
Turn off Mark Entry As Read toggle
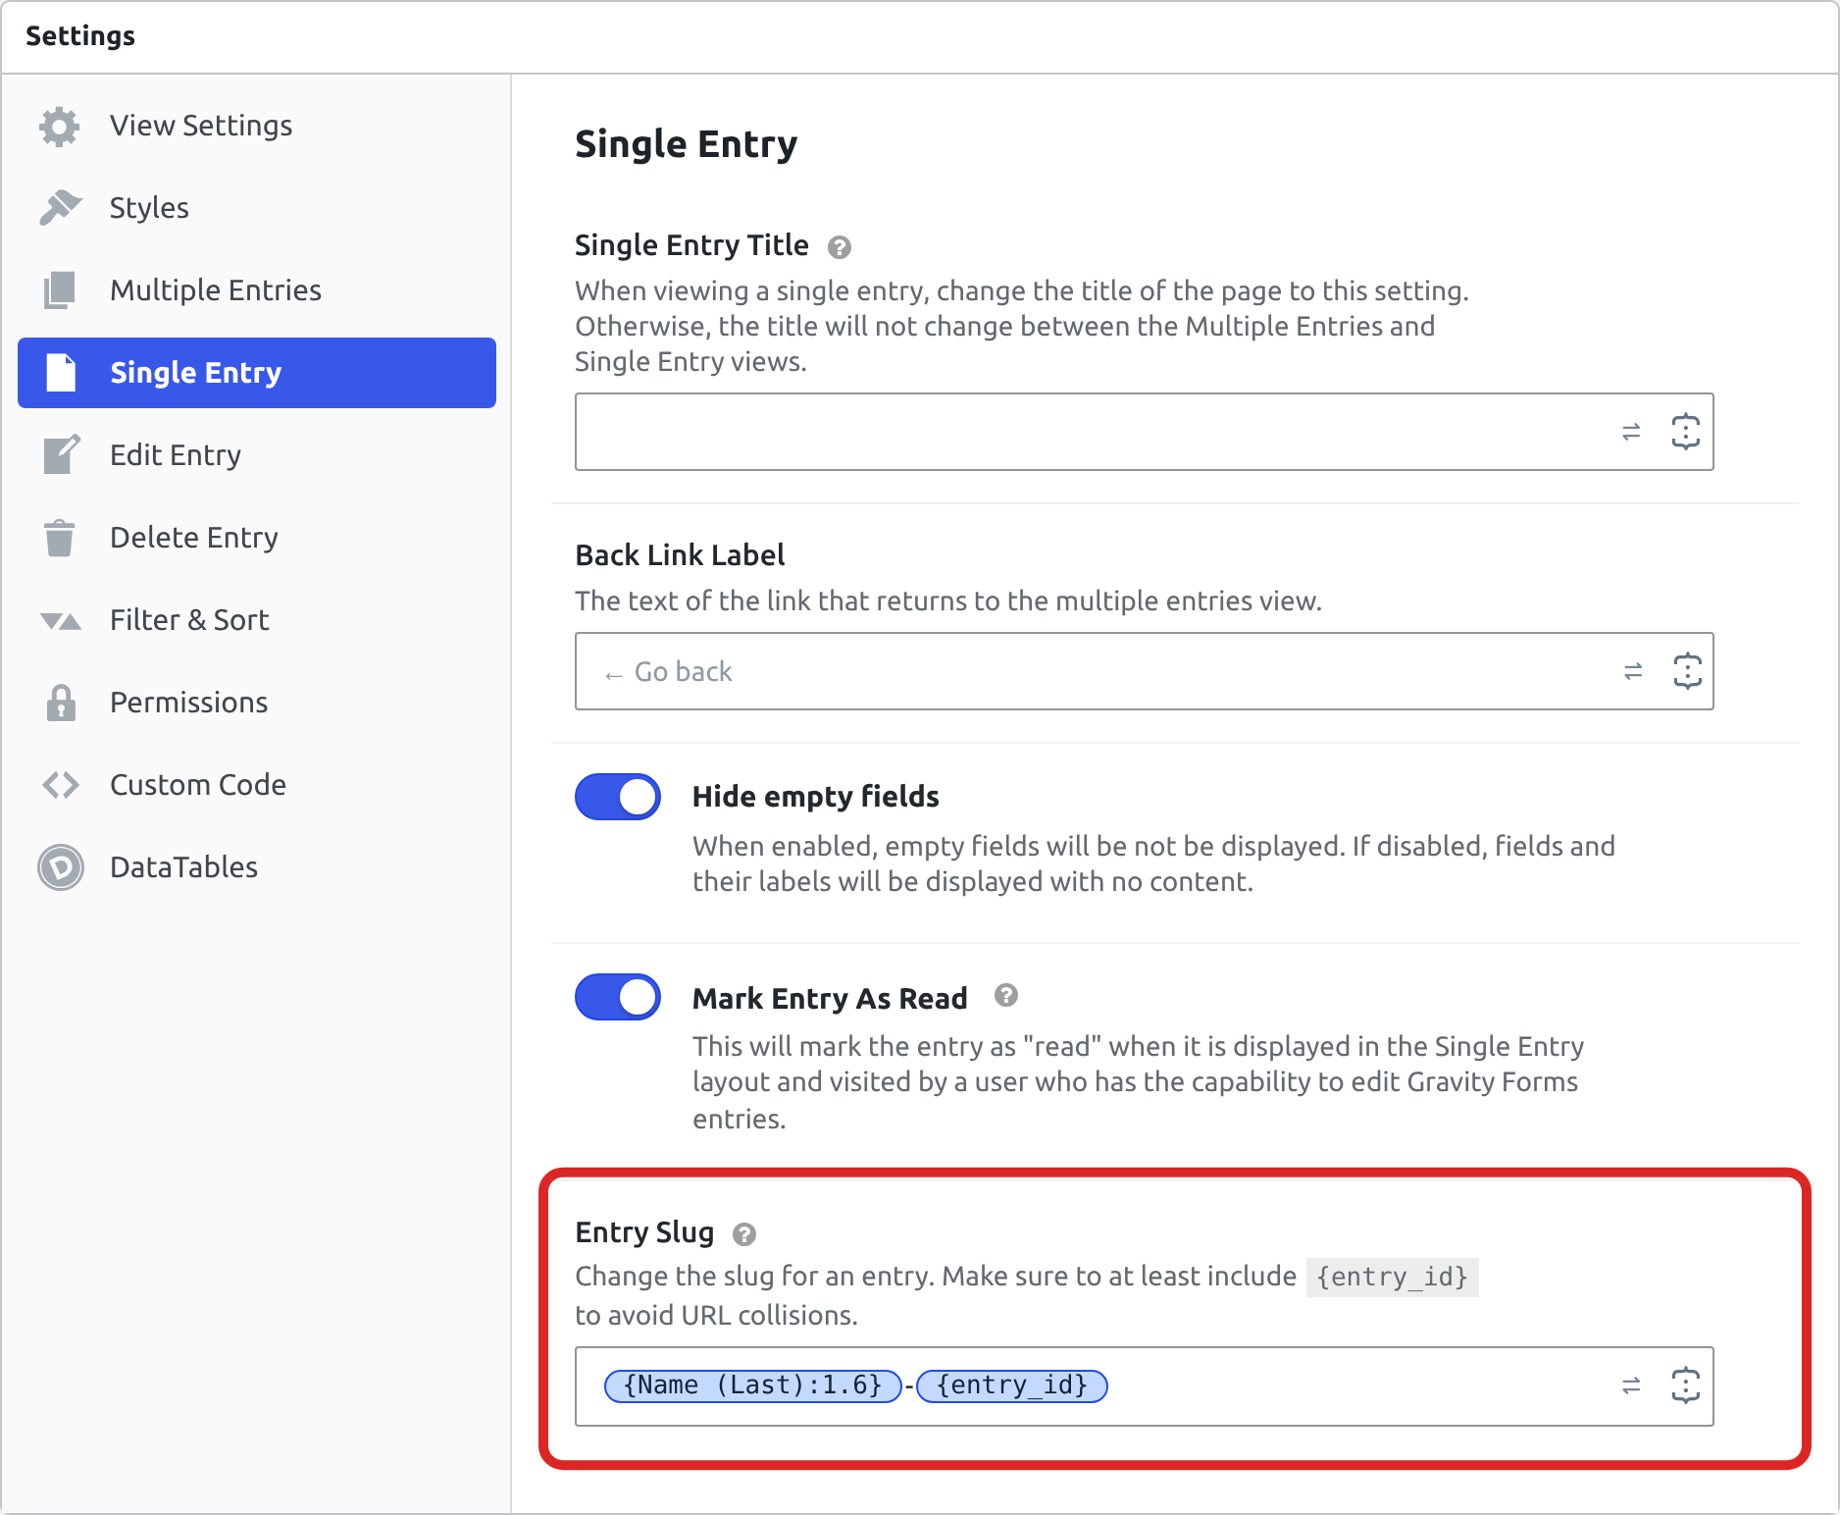click(618, 997)
